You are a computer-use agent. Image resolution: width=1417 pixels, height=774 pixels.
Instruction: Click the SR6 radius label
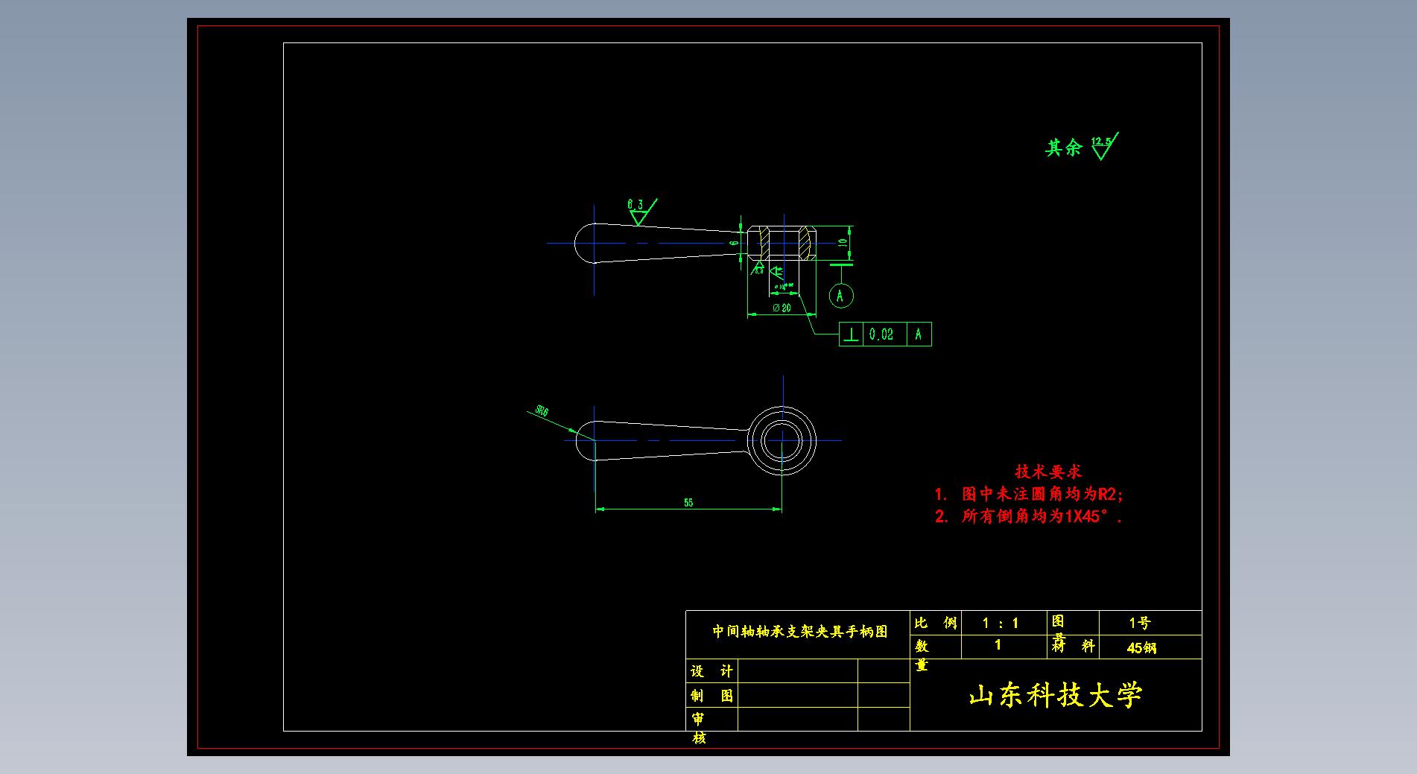pos(542,410)
